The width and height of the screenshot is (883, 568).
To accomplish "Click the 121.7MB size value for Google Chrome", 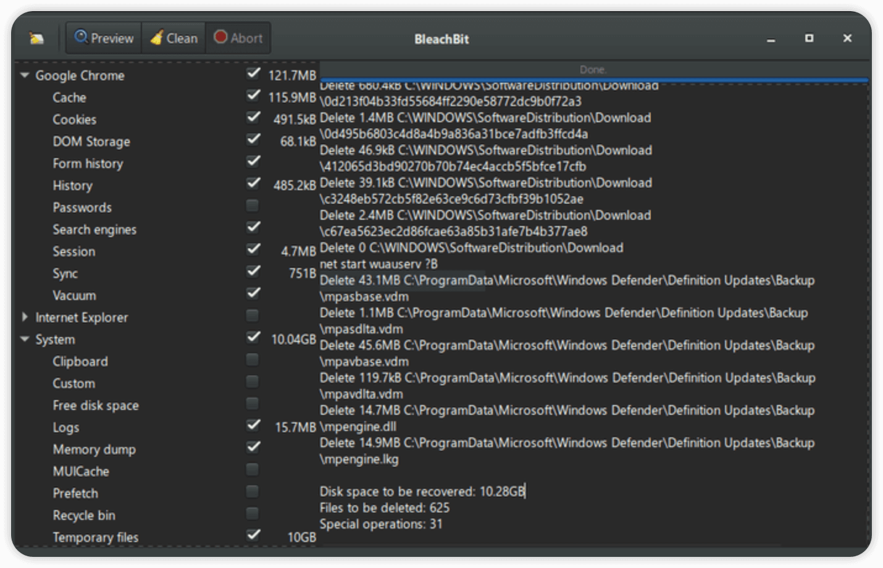I will 292,75.
